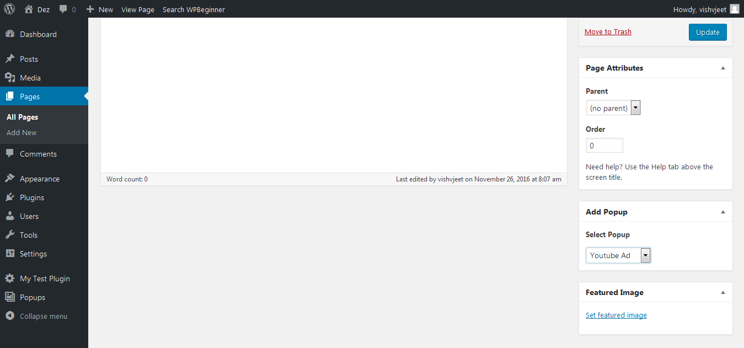Open the Select Popup dropdown
Screen dimensions: 744x348
click(618, 255)
